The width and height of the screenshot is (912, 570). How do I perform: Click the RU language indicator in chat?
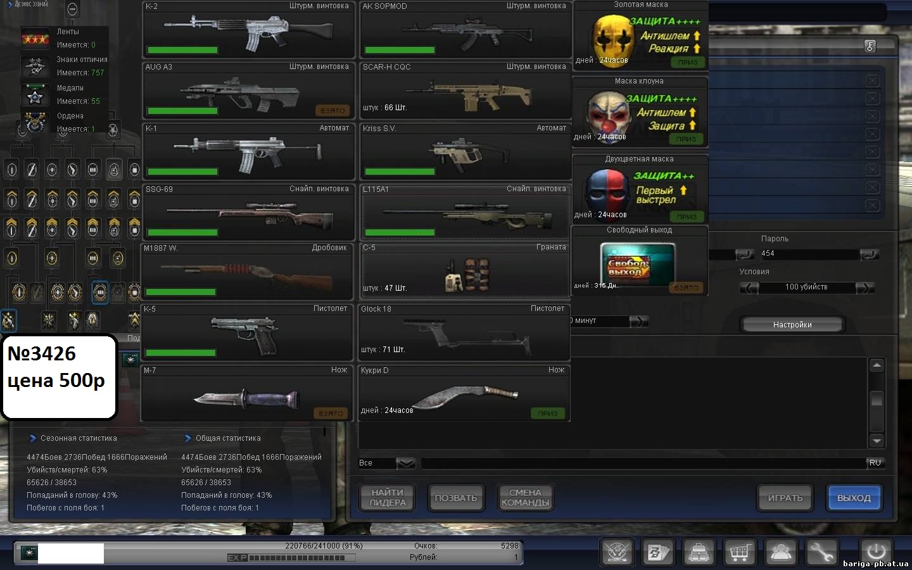[875, 463]
